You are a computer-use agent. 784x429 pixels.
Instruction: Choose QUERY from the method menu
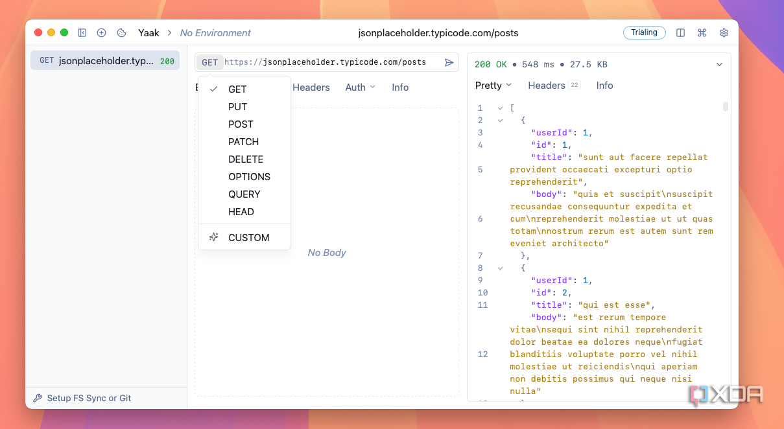[244, 194]
